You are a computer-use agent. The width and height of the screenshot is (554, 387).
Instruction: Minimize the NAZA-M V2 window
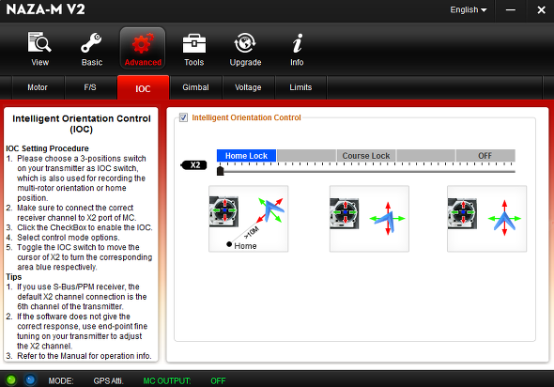[x=511, y=10]
